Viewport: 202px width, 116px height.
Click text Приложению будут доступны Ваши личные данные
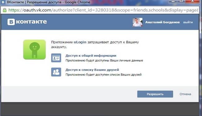[104, 61]
